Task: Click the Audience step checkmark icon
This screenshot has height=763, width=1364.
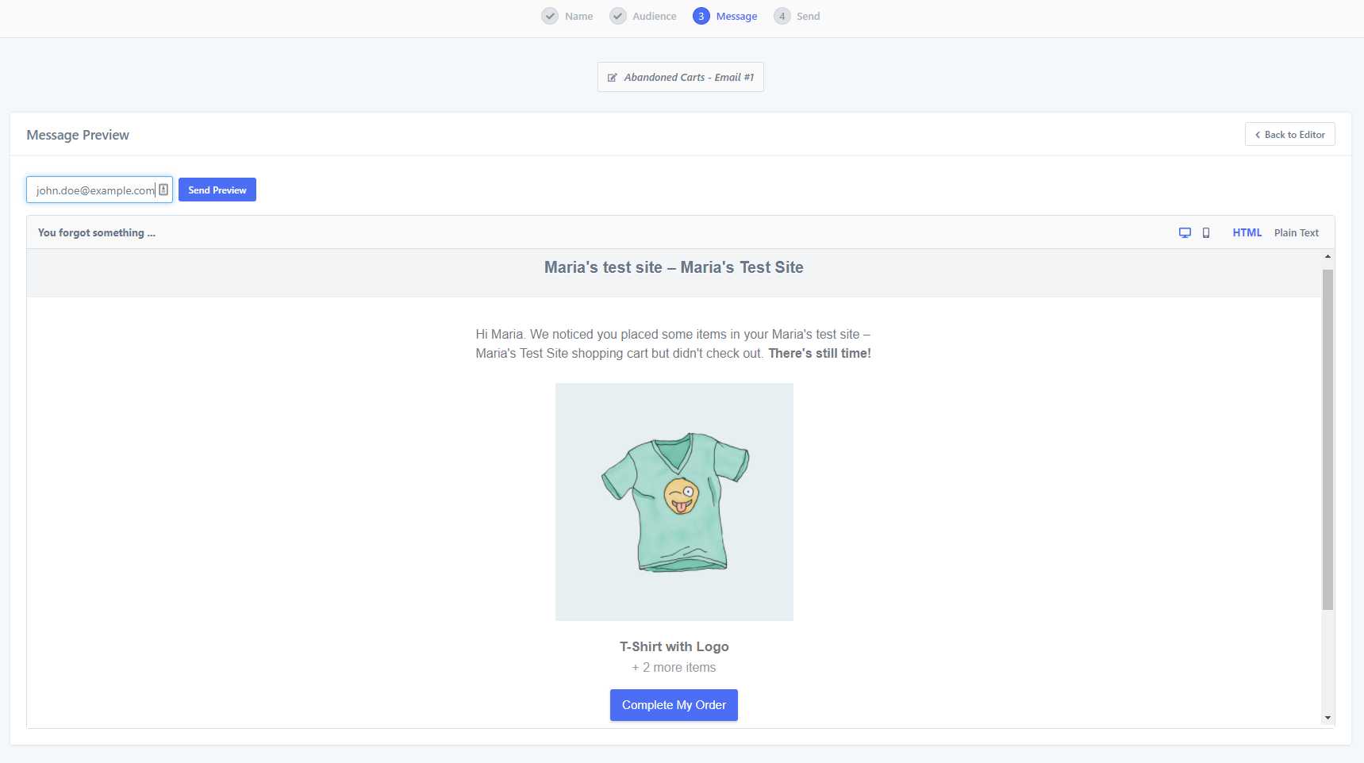Action: tap(618, 16)
